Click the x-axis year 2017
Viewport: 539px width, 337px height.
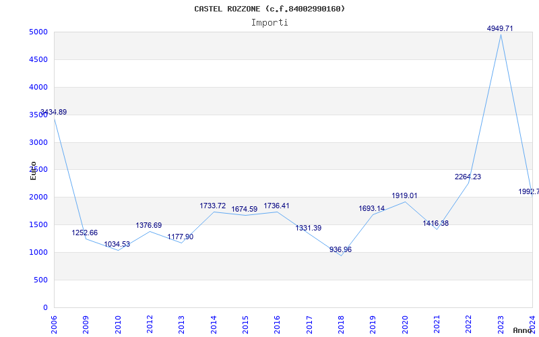pyautogui.click(x=309, y=325)
